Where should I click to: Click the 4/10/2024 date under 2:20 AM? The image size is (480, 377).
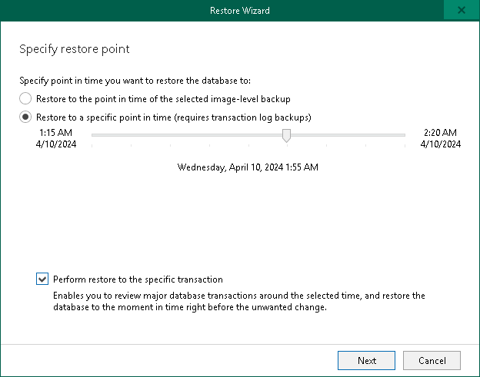pos(442,144)
